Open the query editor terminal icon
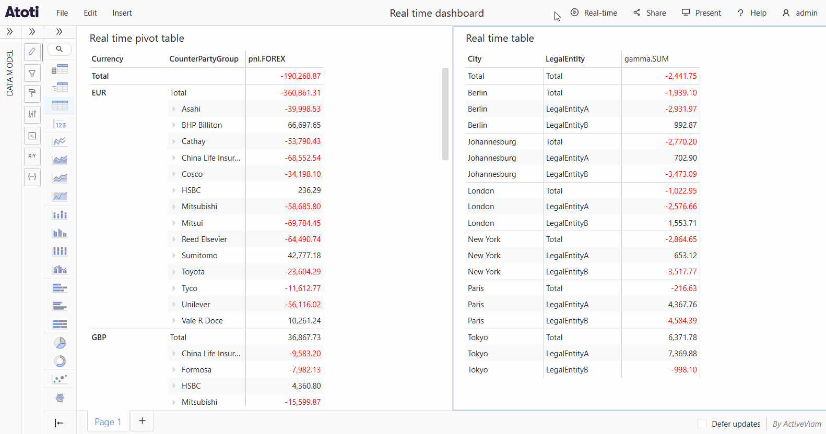 pyautogui.click(x=32, y=136)
